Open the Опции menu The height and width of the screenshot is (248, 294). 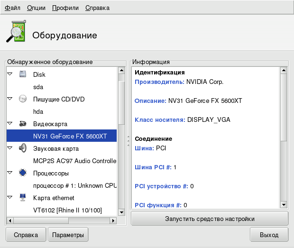36,8
